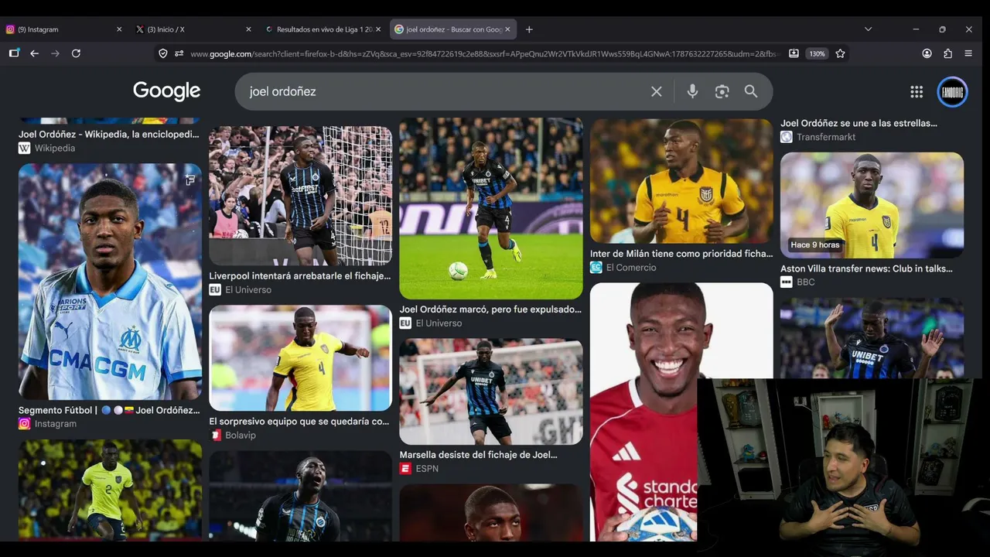
Task: Open the Firefox account icon
Action: [x=927, y=53]
